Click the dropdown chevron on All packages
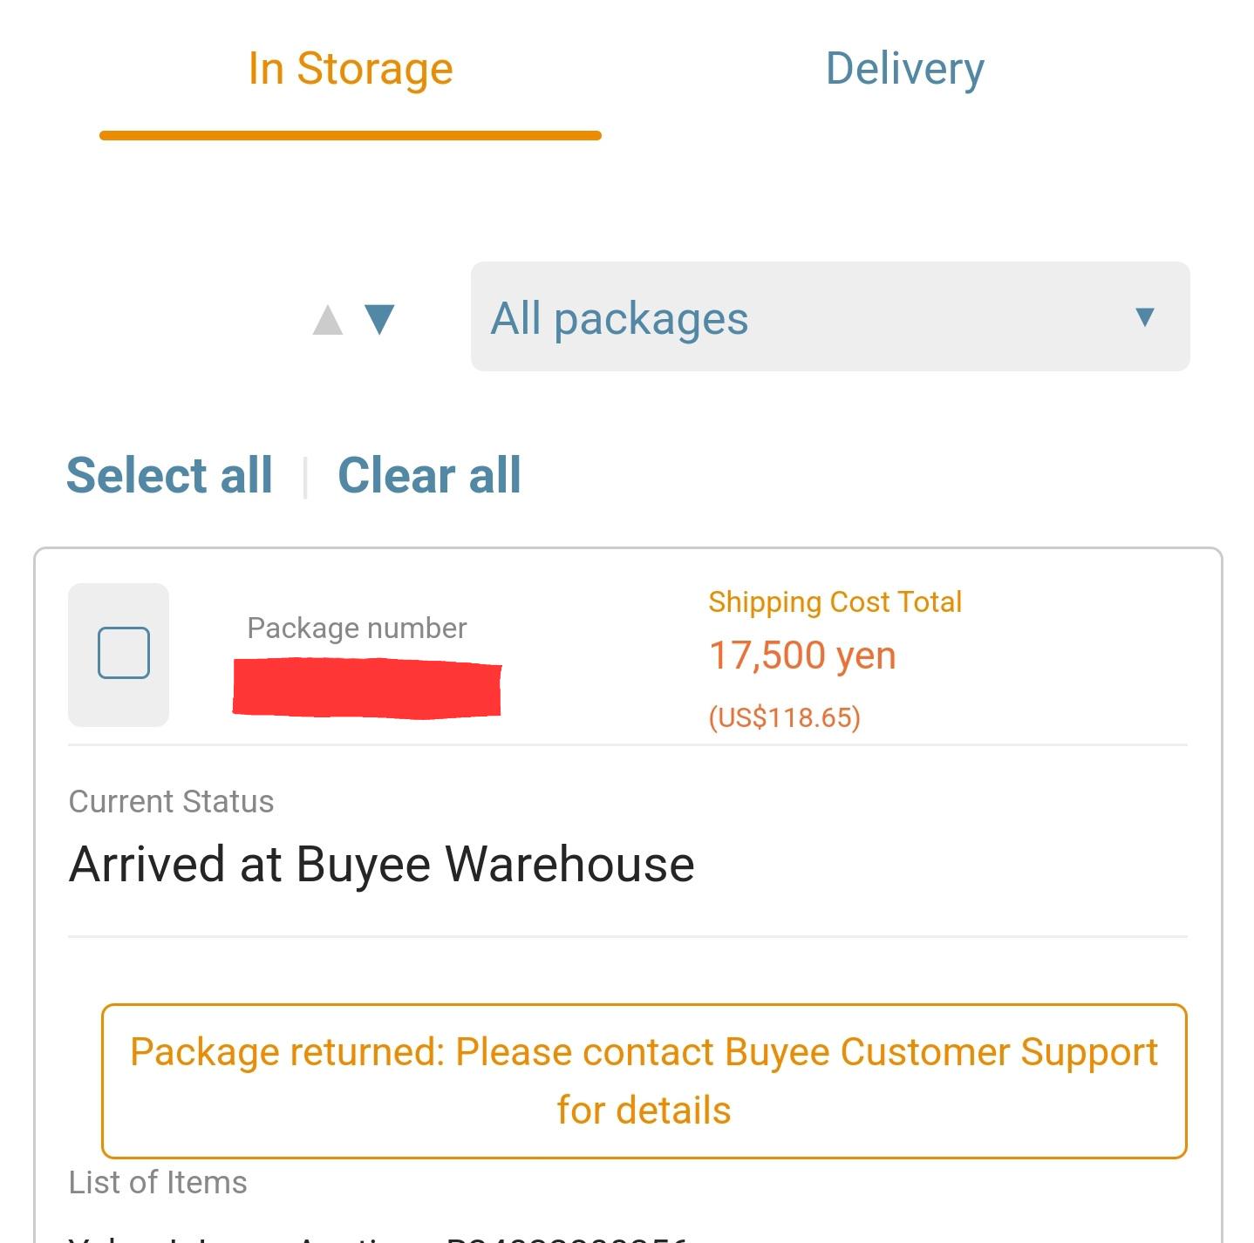This screenshot has height=1243, width=1254. pos(1144,318)
